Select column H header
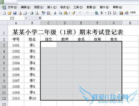139x106 pixels. click(130, 23)
